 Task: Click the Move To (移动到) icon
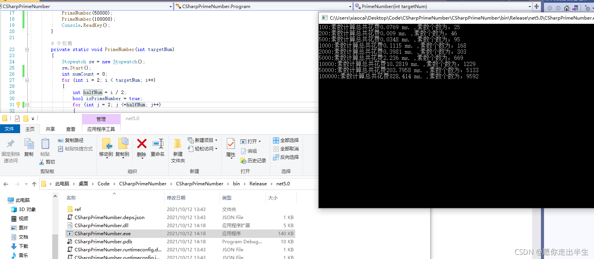[106, 144]
